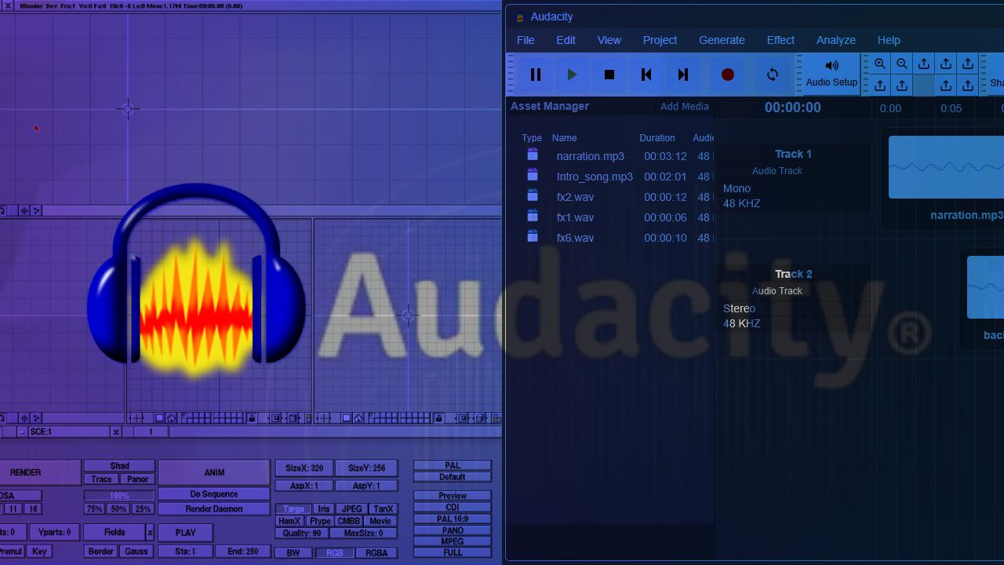Click the Sta: 1 start frame field
This screenshot has height=565, width=1004.
185,552
